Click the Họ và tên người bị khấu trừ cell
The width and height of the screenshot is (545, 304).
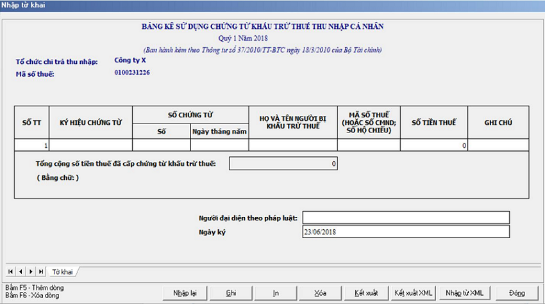(293, 146)
